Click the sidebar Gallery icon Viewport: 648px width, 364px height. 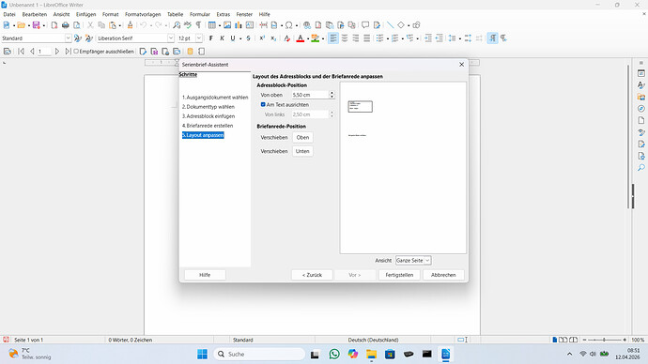tap(641, 97)
